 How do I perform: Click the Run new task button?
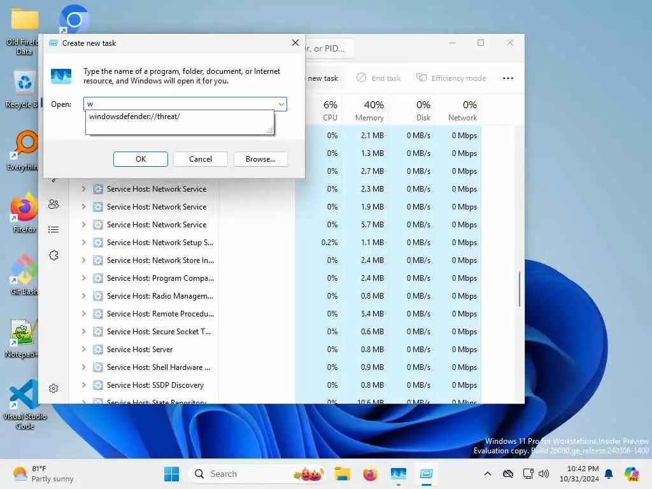click(324, 78)
